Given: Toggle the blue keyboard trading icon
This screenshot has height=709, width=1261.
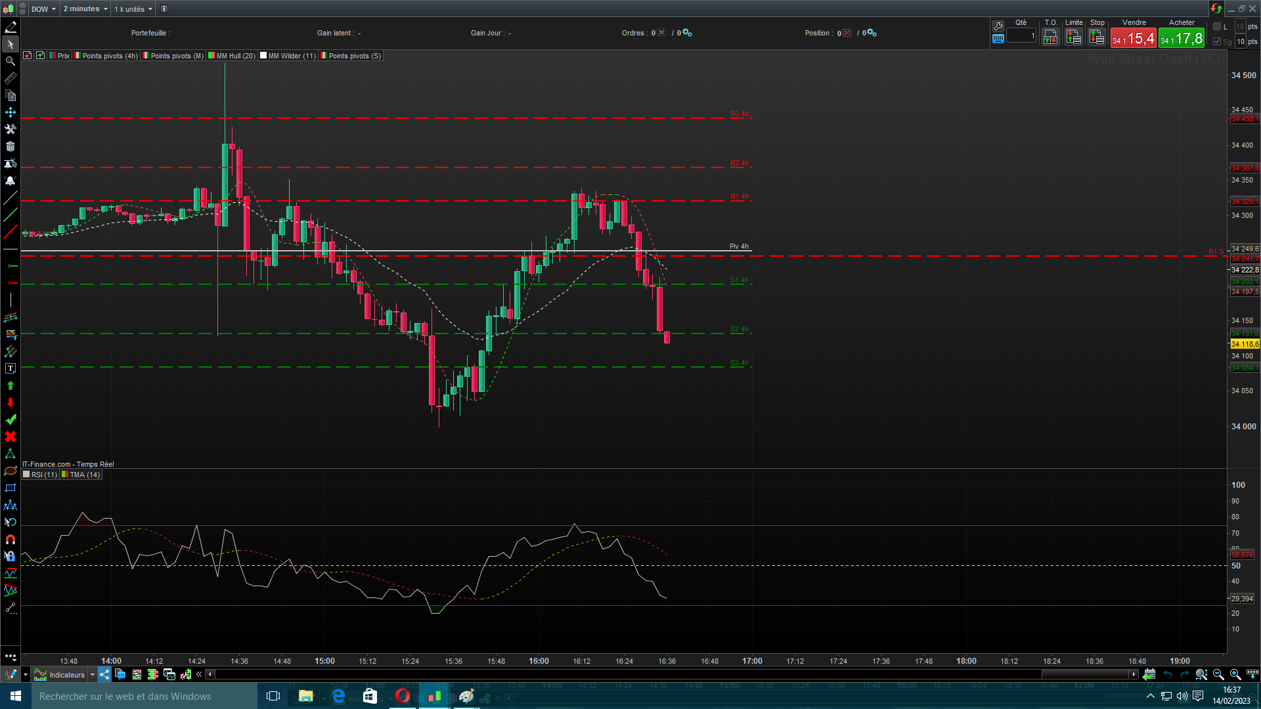Looking at the screenshot, I should pyautogui.click(x=998, y=39).
